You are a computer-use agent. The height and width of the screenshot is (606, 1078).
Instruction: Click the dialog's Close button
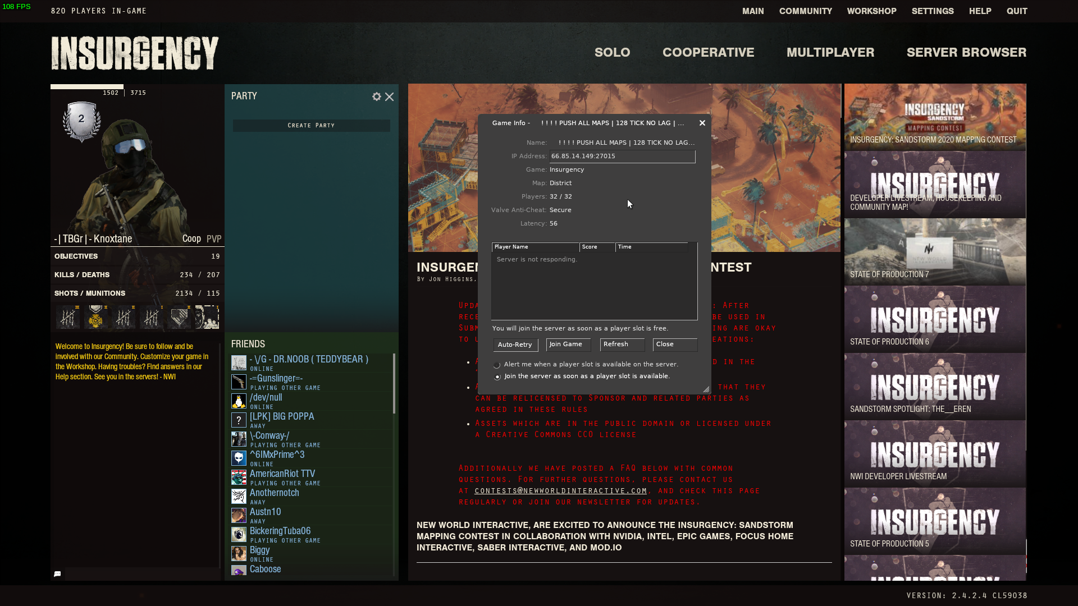coord(675,345)
